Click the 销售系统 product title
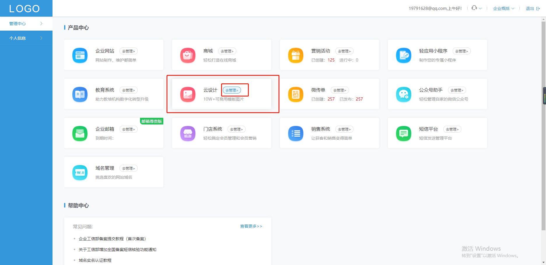The image size is (546, 265). coord(321,129)
